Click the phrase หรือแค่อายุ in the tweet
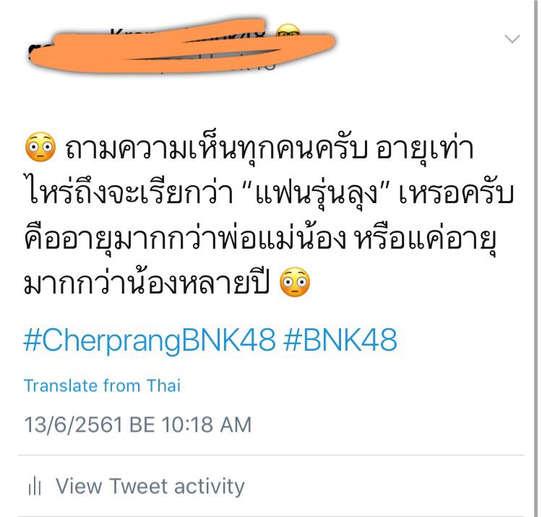 [426, 239]
